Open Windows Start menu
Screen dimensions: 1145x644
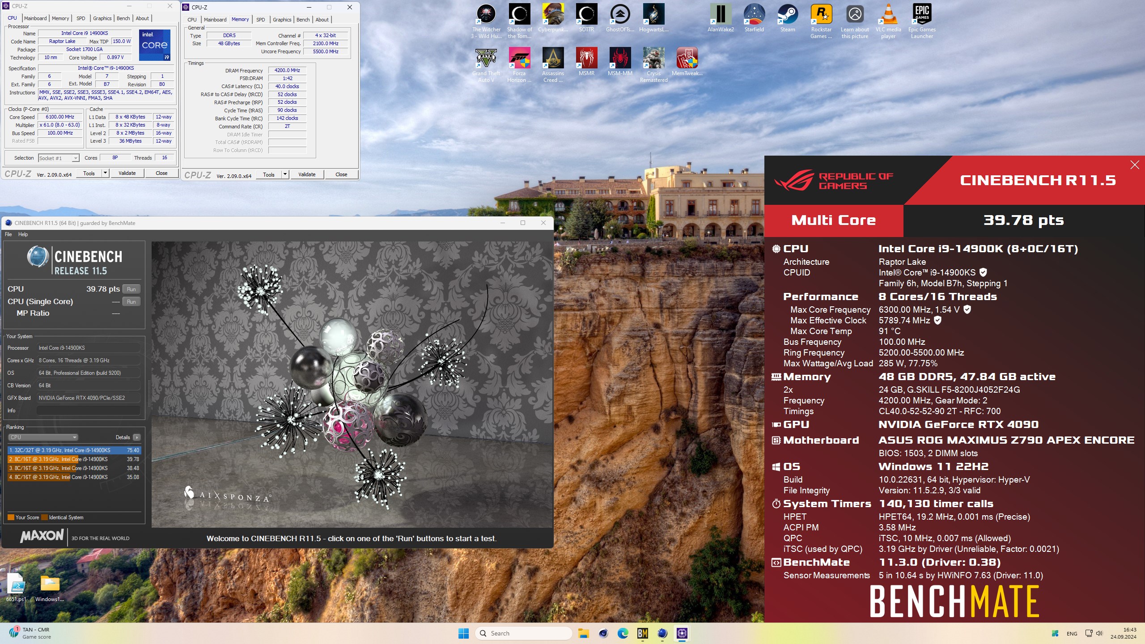tap(463, 633)
